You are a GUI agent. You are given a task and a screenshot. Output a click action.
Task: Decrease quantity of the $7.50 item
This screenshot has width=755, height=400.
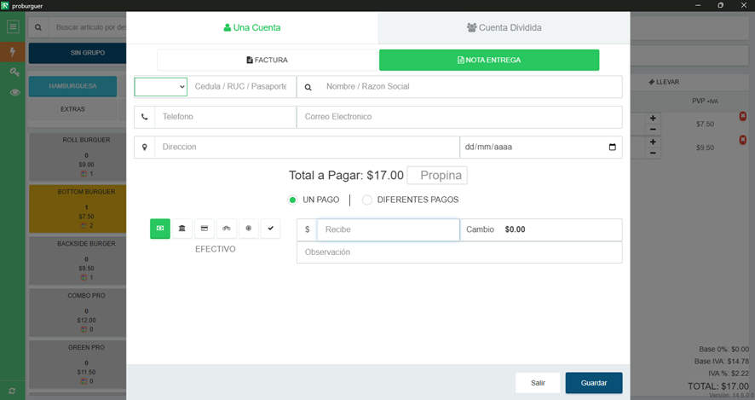pyautogui.click(x=653, y=129)
